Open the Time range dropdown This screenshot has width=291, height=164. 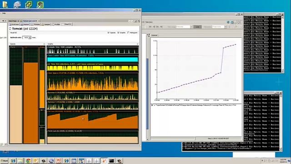pyautogui.click(x=184, y=27)
